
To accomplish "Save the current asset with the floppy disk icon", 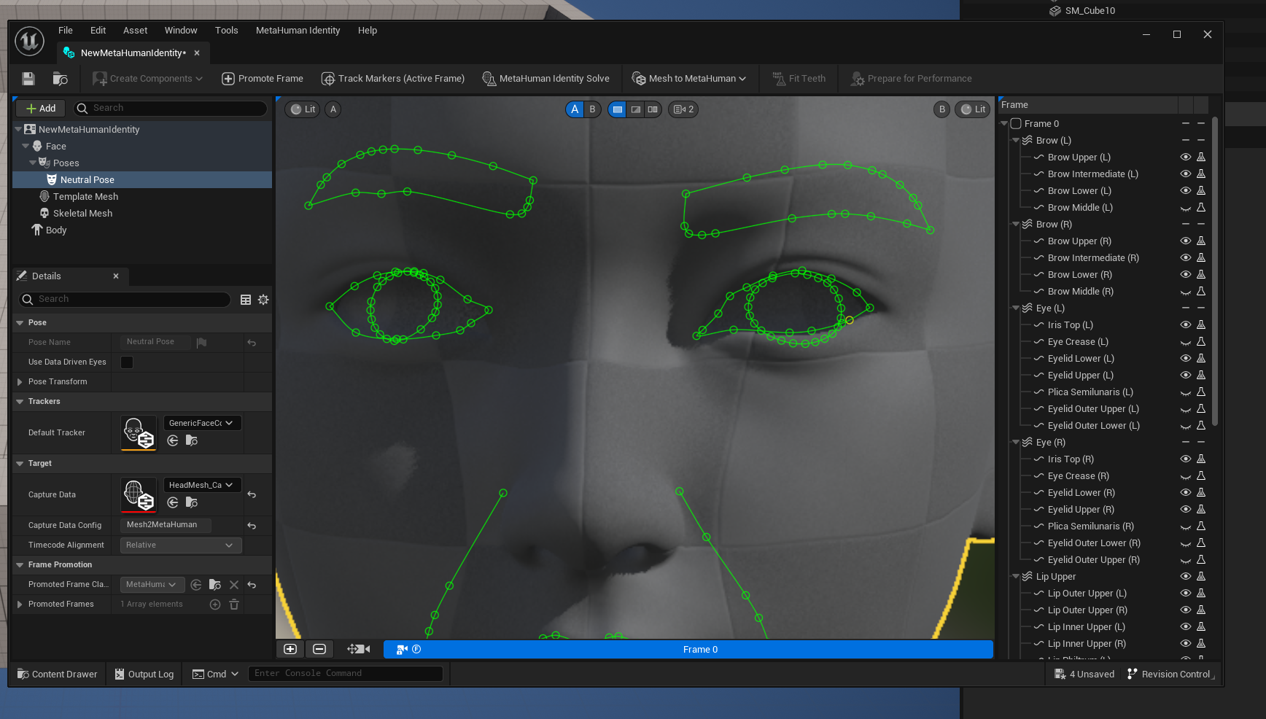I will pyautogui.click(x=28, y=79).
